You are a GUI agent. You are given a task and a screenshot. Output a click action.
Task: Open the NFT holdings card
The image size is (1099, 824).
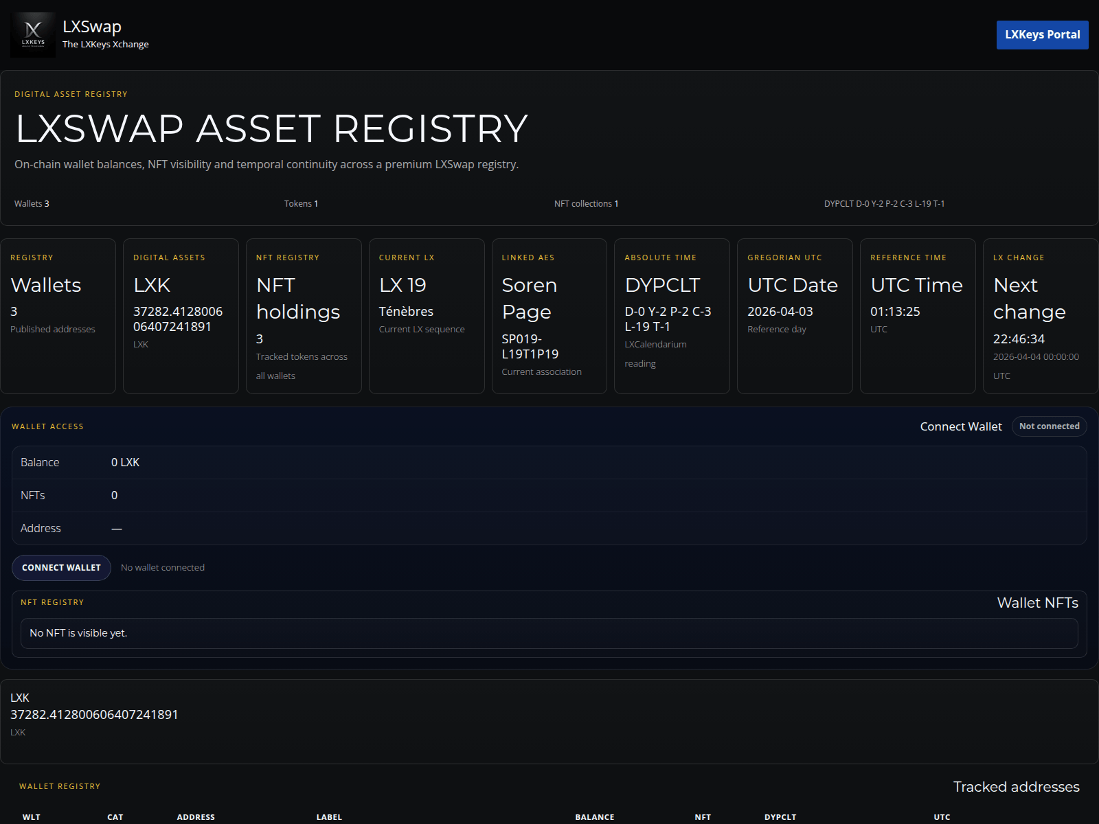pos(304,316)
